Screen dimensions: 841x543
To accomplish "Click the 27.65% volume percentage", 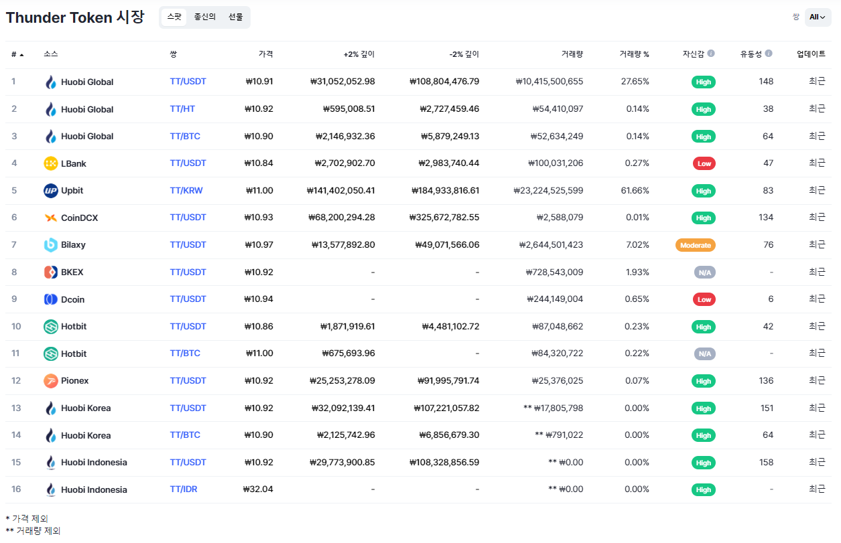I will click(x=635, y=82).
